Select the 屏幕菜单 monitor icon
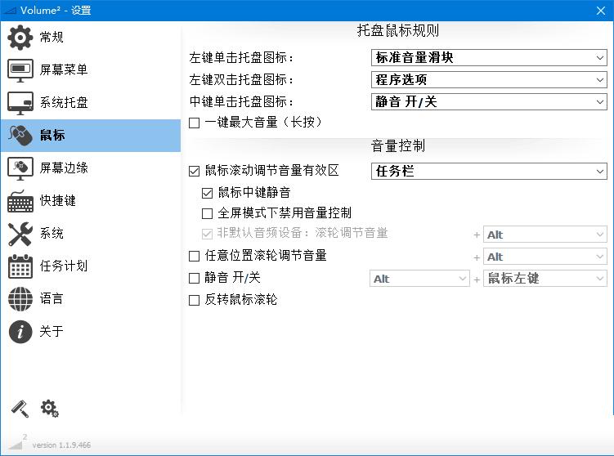The width and height of the screenshot is (614, 456). (x=20, y=70)
